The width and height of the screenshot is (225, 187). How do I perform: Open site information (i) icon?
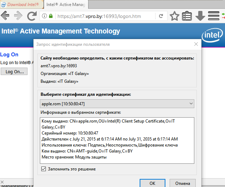[44, 16]
